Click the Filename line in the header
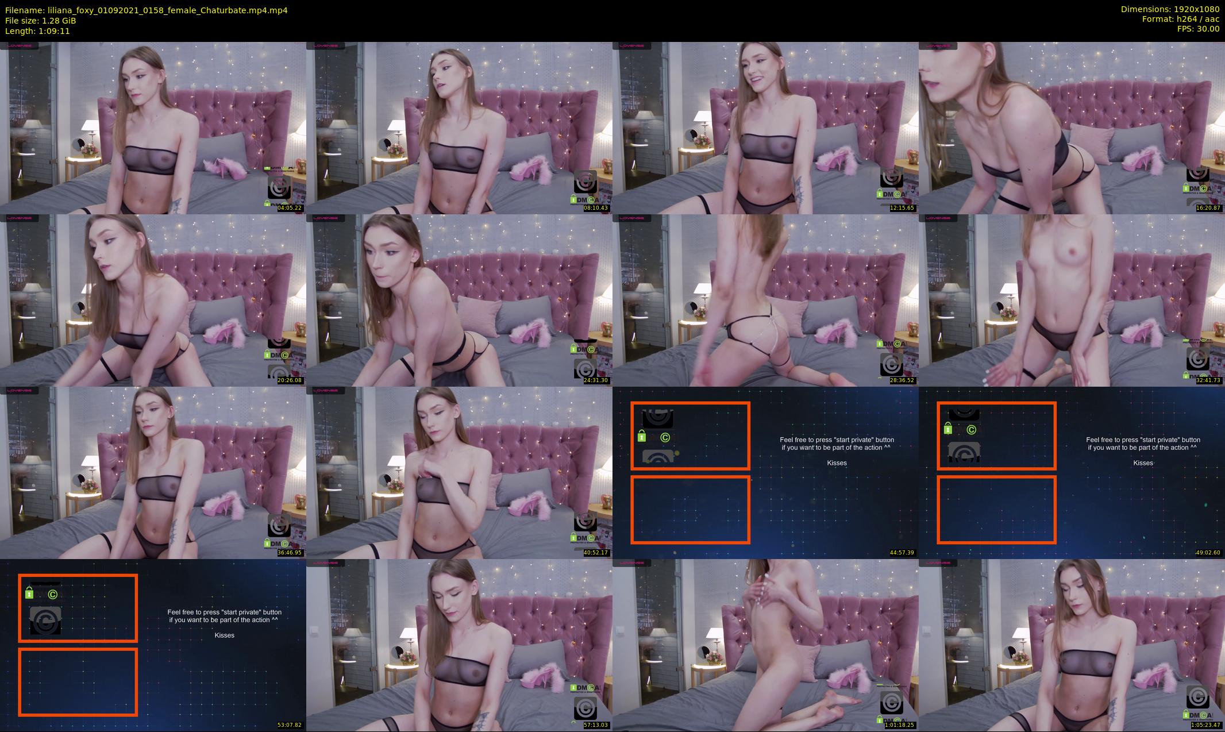 tap(147, 10)
